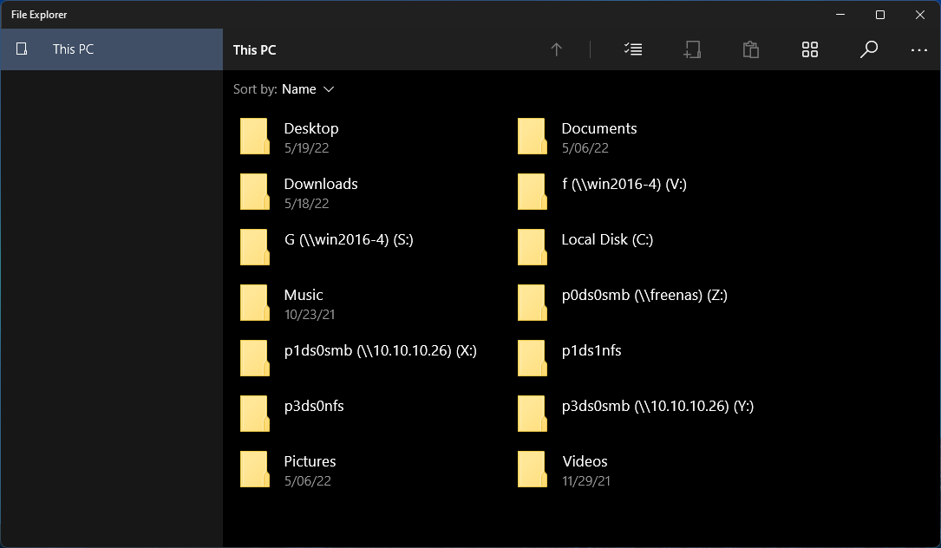Viewport: 941px width, 548px height.
Task: Open search with the magnifier icon
Action: pyautogui.click(x=868, y=49)
